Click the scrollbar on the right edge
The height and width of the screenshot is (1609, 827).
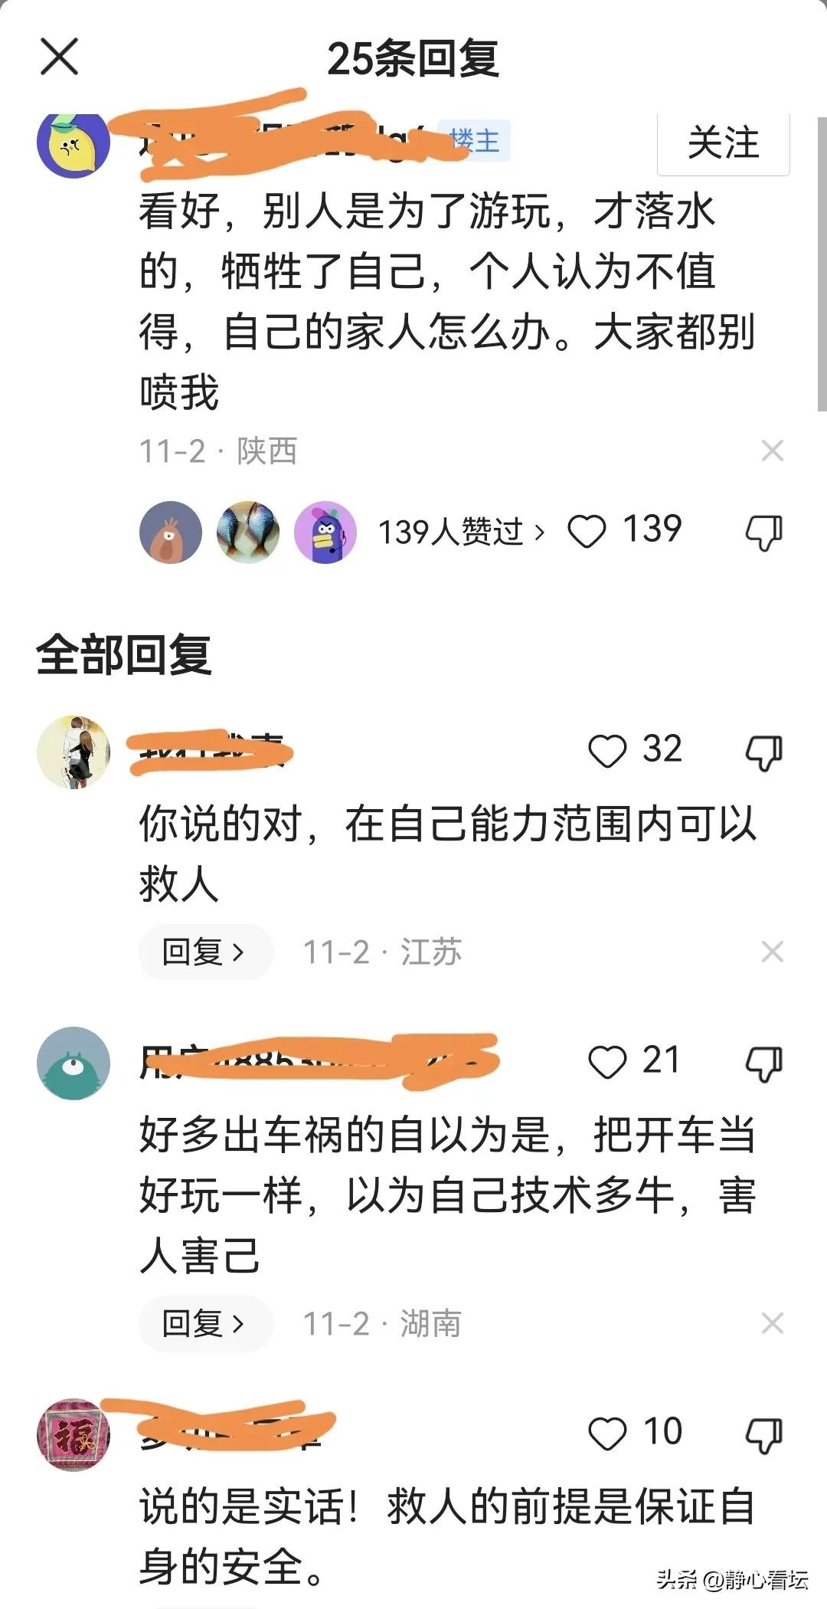click(x=822, y=264)
